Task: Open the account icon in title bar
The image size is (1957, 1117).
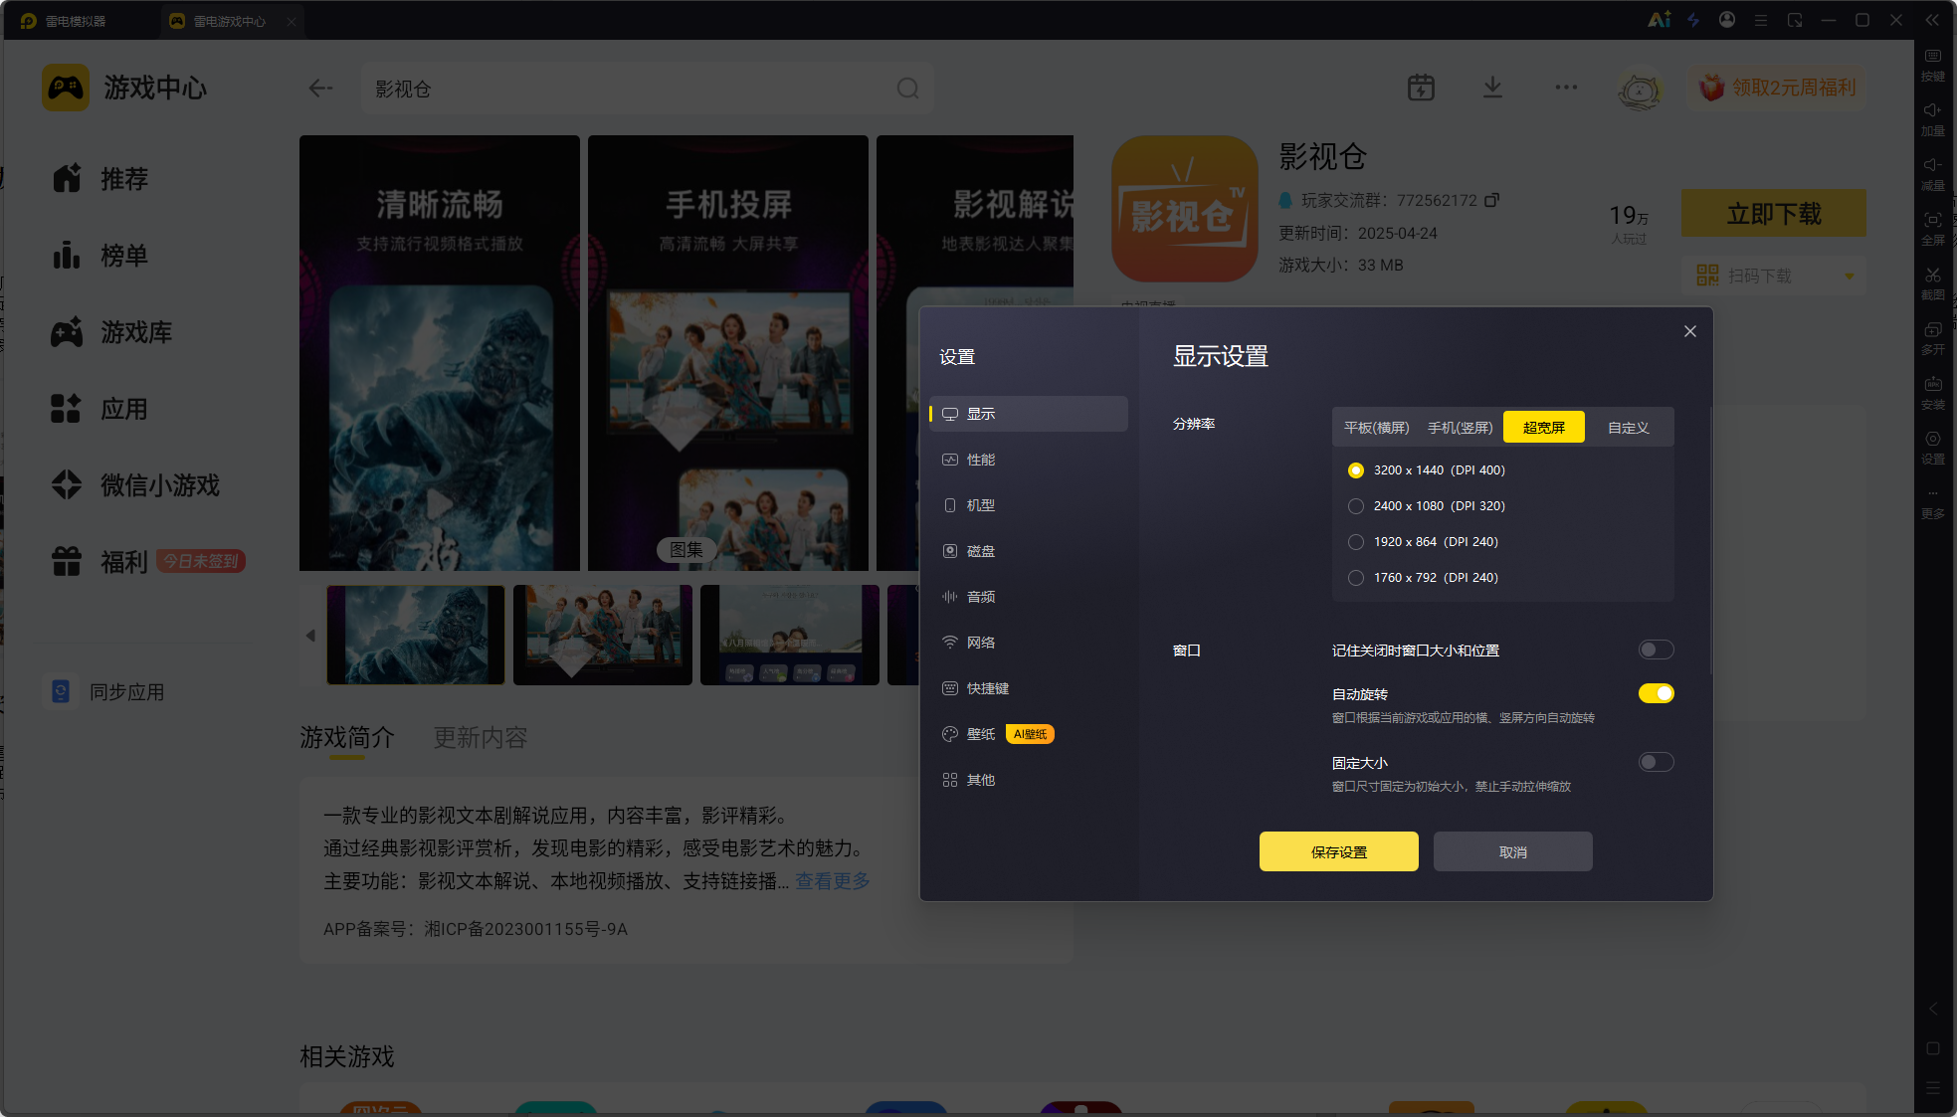Action: click(1727, 20)
